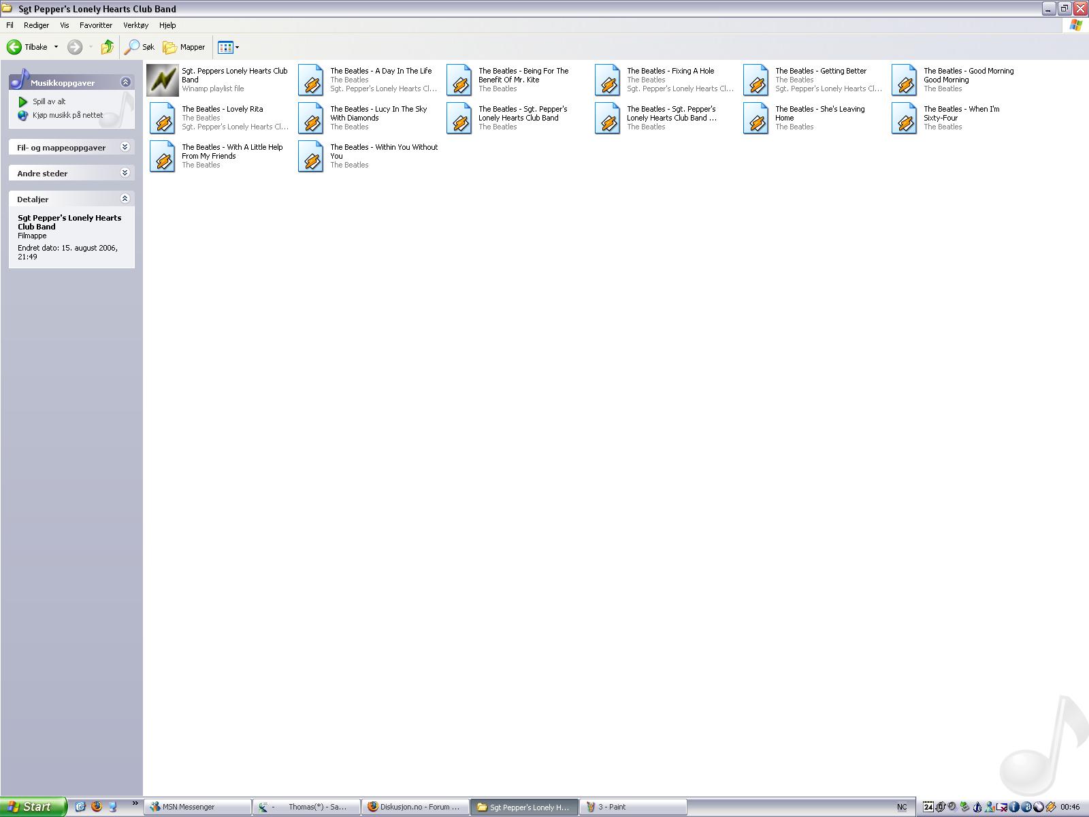Click The Beatles - Fixing A Hole filename
The height and width of the screenshot is (817, 1089).
click(x=670, y=71)
